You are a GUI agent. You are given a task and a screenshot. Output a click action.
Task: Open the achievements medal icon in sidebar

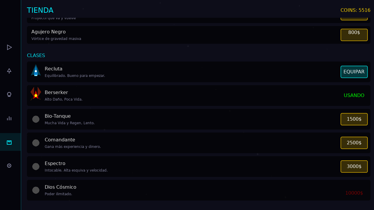[x=9, y=95]
